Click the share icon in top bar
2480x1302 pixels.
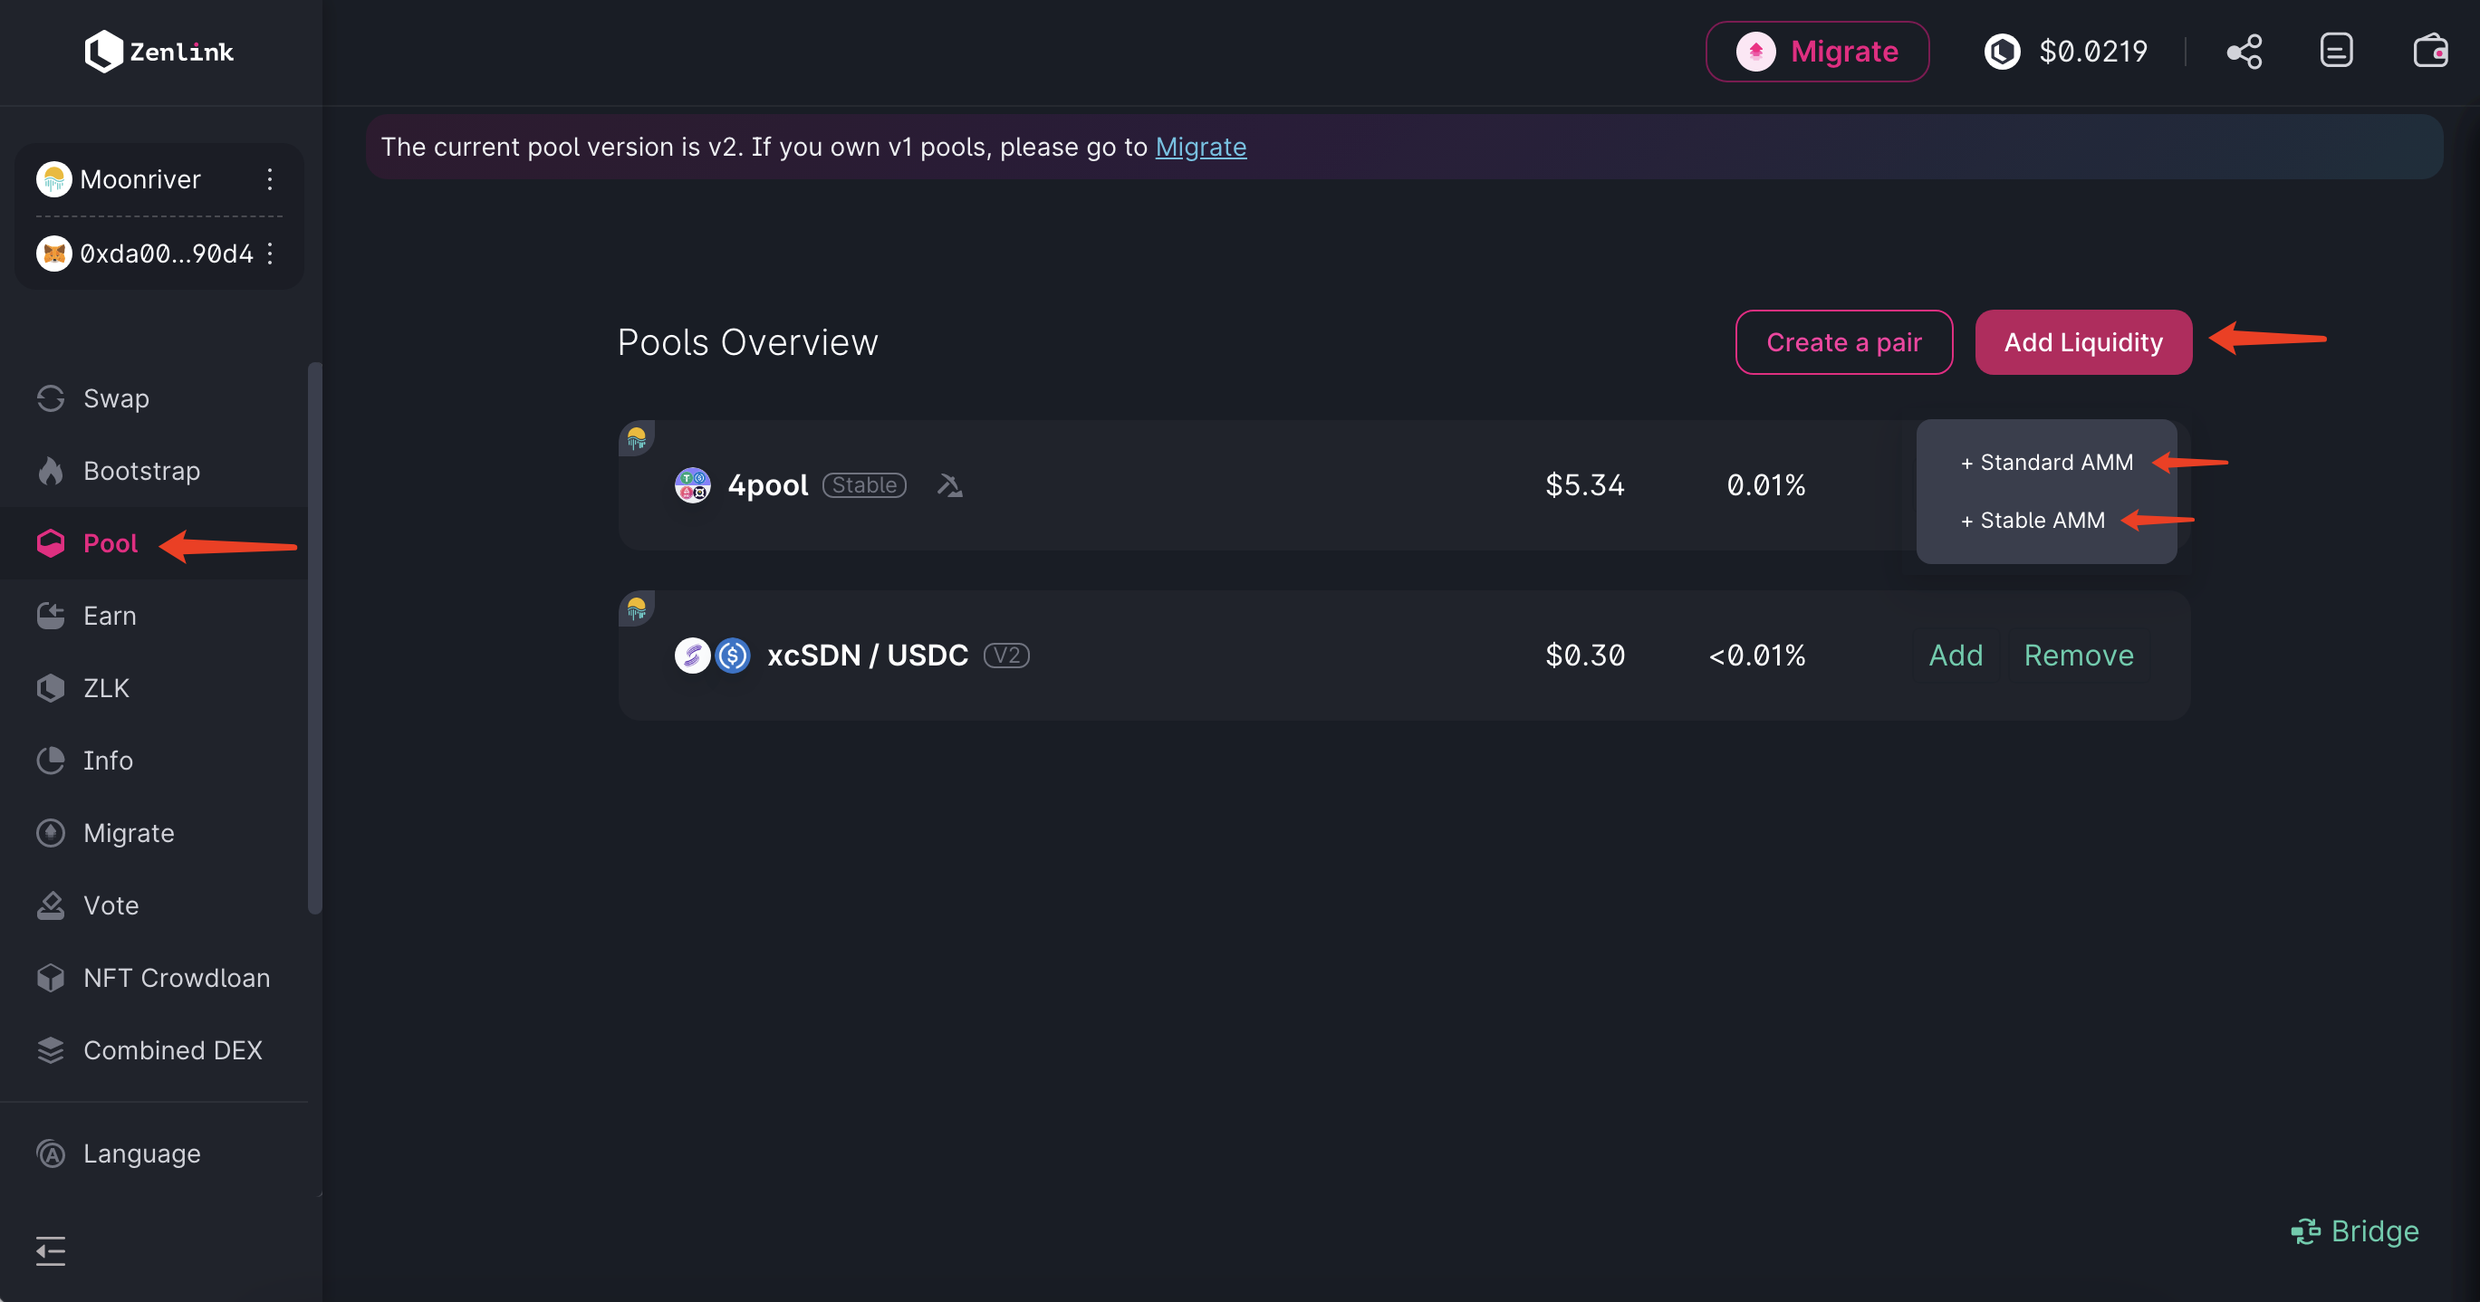click(2244, 51)
